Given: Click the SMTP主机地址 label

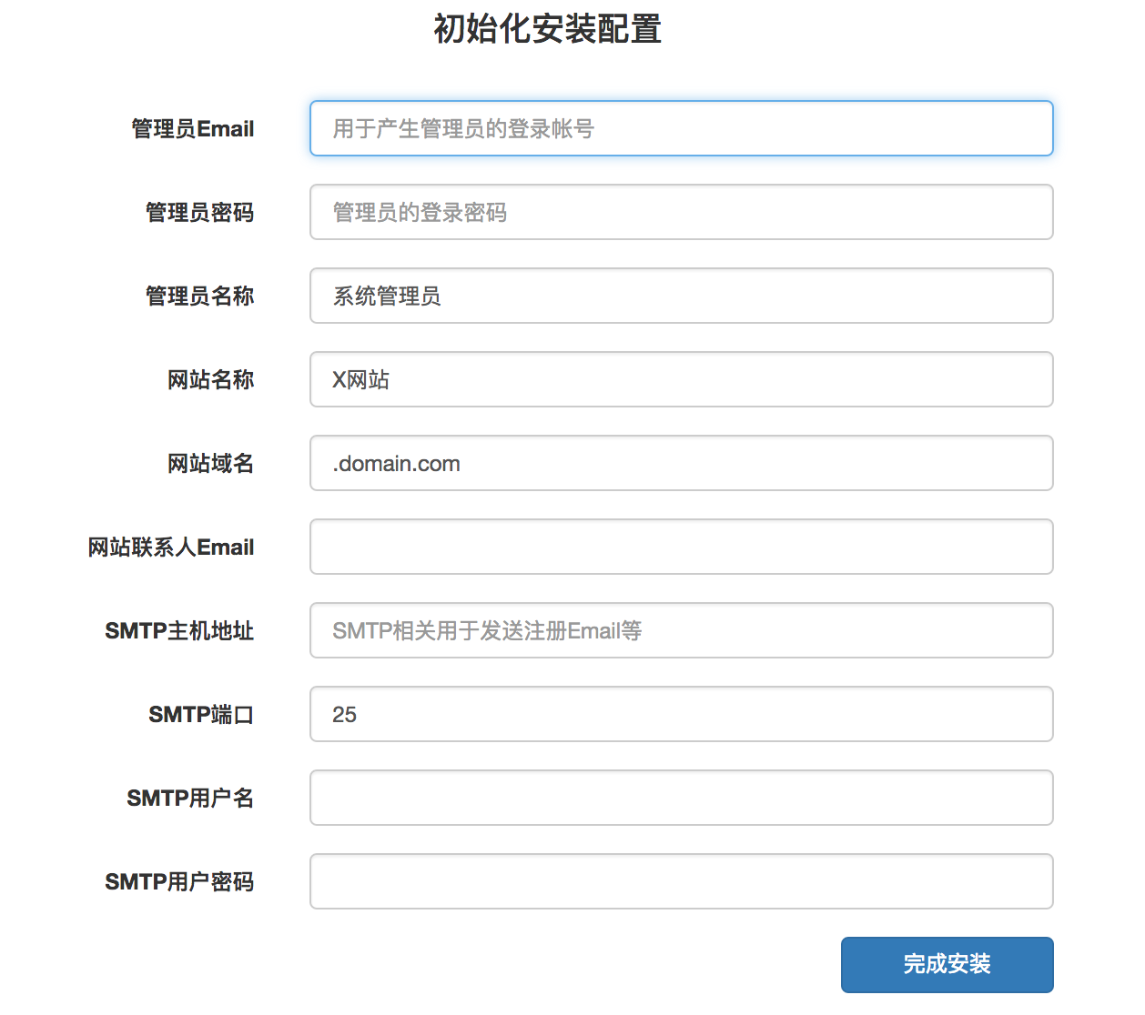Looking at the screenshot, I should tap(179, 631).
